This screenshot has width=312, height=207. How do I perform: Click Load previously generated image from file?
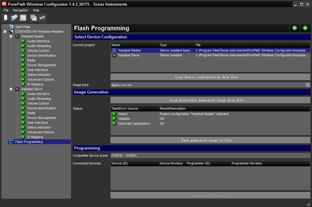pos(210,100)
